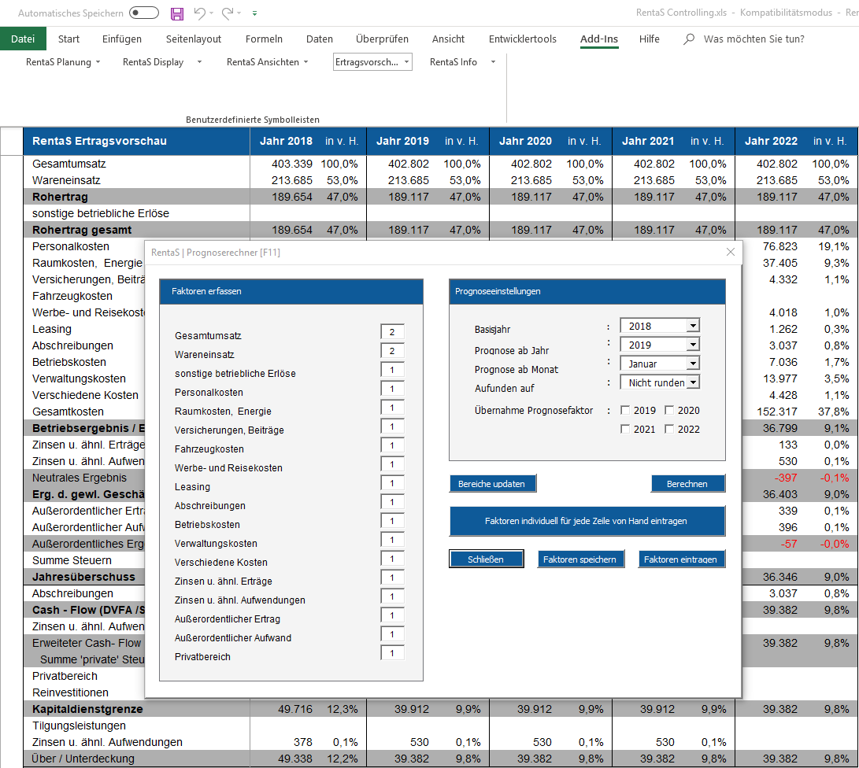Screen dimensions: 859x768
Task: Select the Ansicht tab
Action: point(448,39)
